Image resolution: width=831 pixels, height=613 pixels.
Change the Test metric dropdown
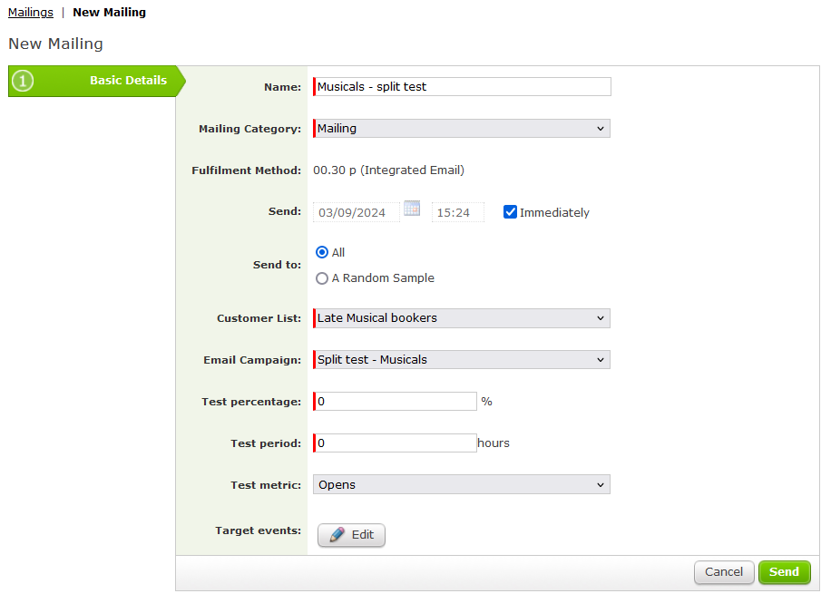[462, 485]
